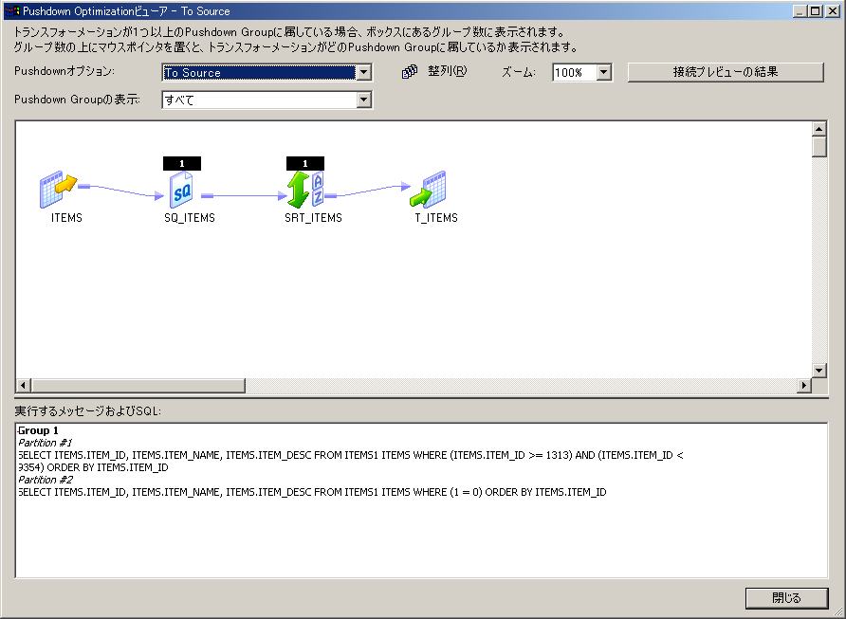The height and width of the screenshot is (619, 846).
Task: Click the ITEMS source table icon
Action: click(x=57, y=190)
